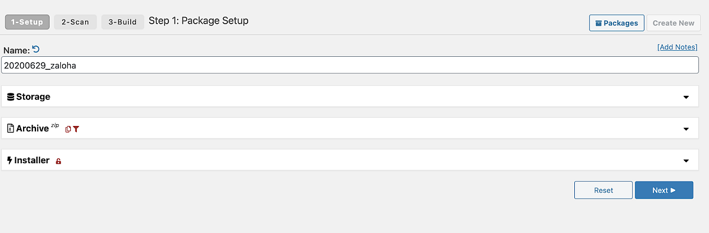
Task: Expand the Installer panel arrow
Action: [x=686, y=161]
